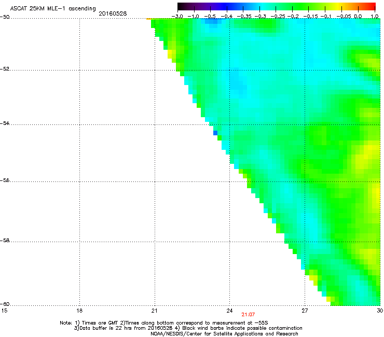Viewport: 384px width, 337px height.
Task: Click the longitude axis label 24
Action: (x=229, y=311)
